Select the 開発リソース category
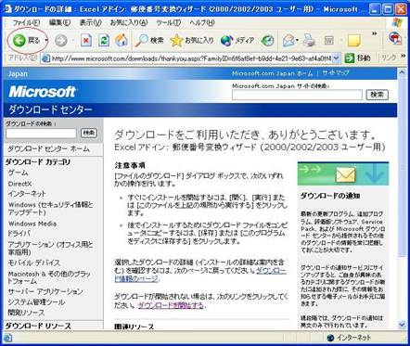The height and width of the screenshot is (346, 410). pos(26,313)
